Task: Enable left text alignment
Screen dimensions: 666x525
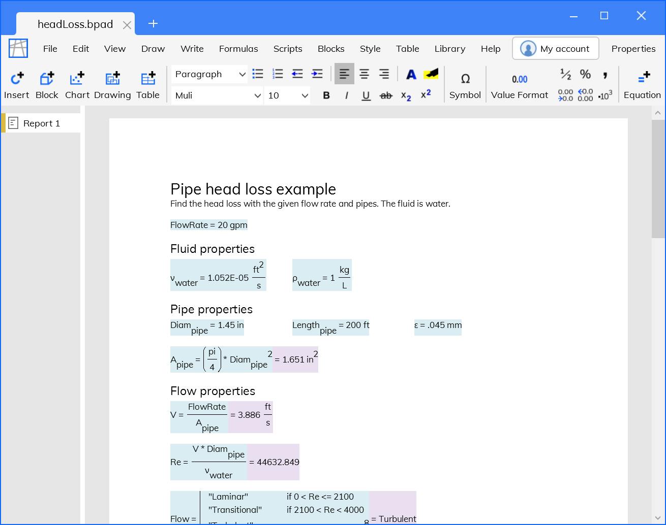Action: tap(344, 74)
